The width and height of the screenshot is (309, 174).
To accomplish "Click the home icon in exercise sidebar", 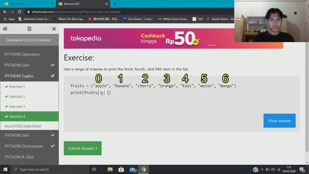I will [5, 29].
